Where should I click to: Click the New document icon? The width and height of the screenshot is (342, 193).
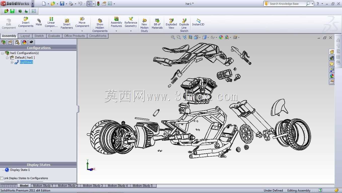(x=44, y=4)
